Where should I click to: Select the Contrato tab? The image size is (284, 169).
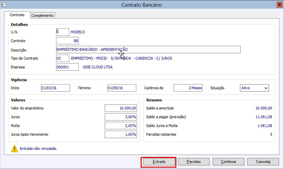pyautogui.click(x=17, y=15)
